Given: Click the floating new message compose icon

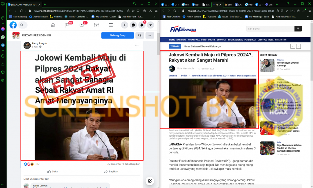Looking at the screenshot, I should pos(150,181).
